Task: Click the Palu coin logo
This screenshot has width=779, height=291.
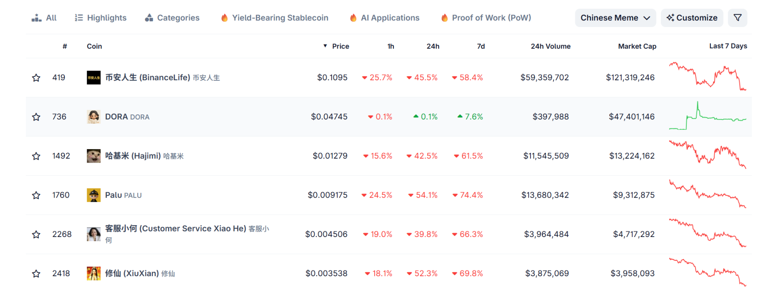Action: pyautogui.click(x=94, y=195)
